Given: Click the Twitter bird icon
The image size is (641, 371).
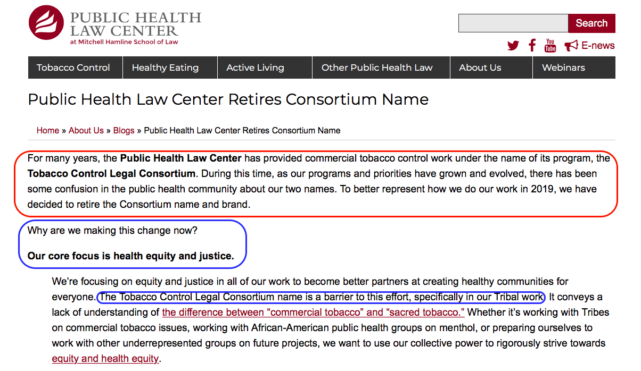Looking at the screenshot, I should [x=513, y=46].
